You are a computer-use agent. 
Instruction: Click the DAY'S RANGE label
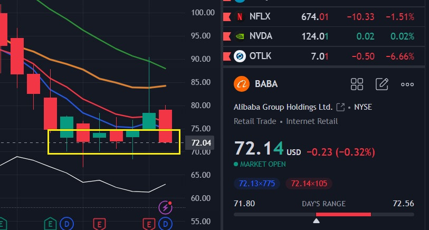click(323, 204)
